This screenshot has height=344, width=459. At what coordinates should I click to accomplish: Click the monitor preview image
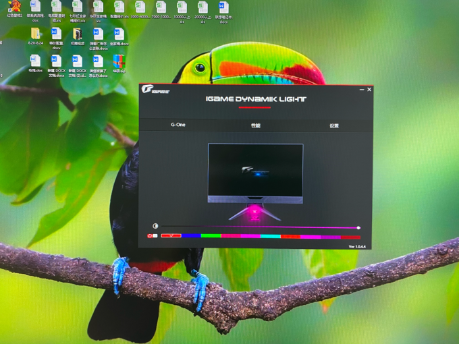click(x=255, y=181)
